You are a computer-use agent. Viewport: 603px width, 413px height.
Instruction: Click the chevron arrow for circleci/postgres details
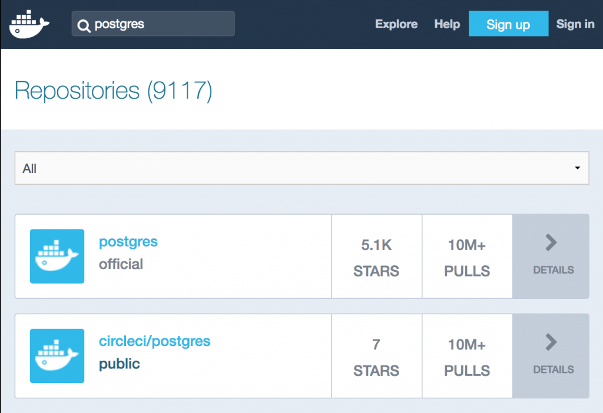pyautogui.click(x=551, y=342)
